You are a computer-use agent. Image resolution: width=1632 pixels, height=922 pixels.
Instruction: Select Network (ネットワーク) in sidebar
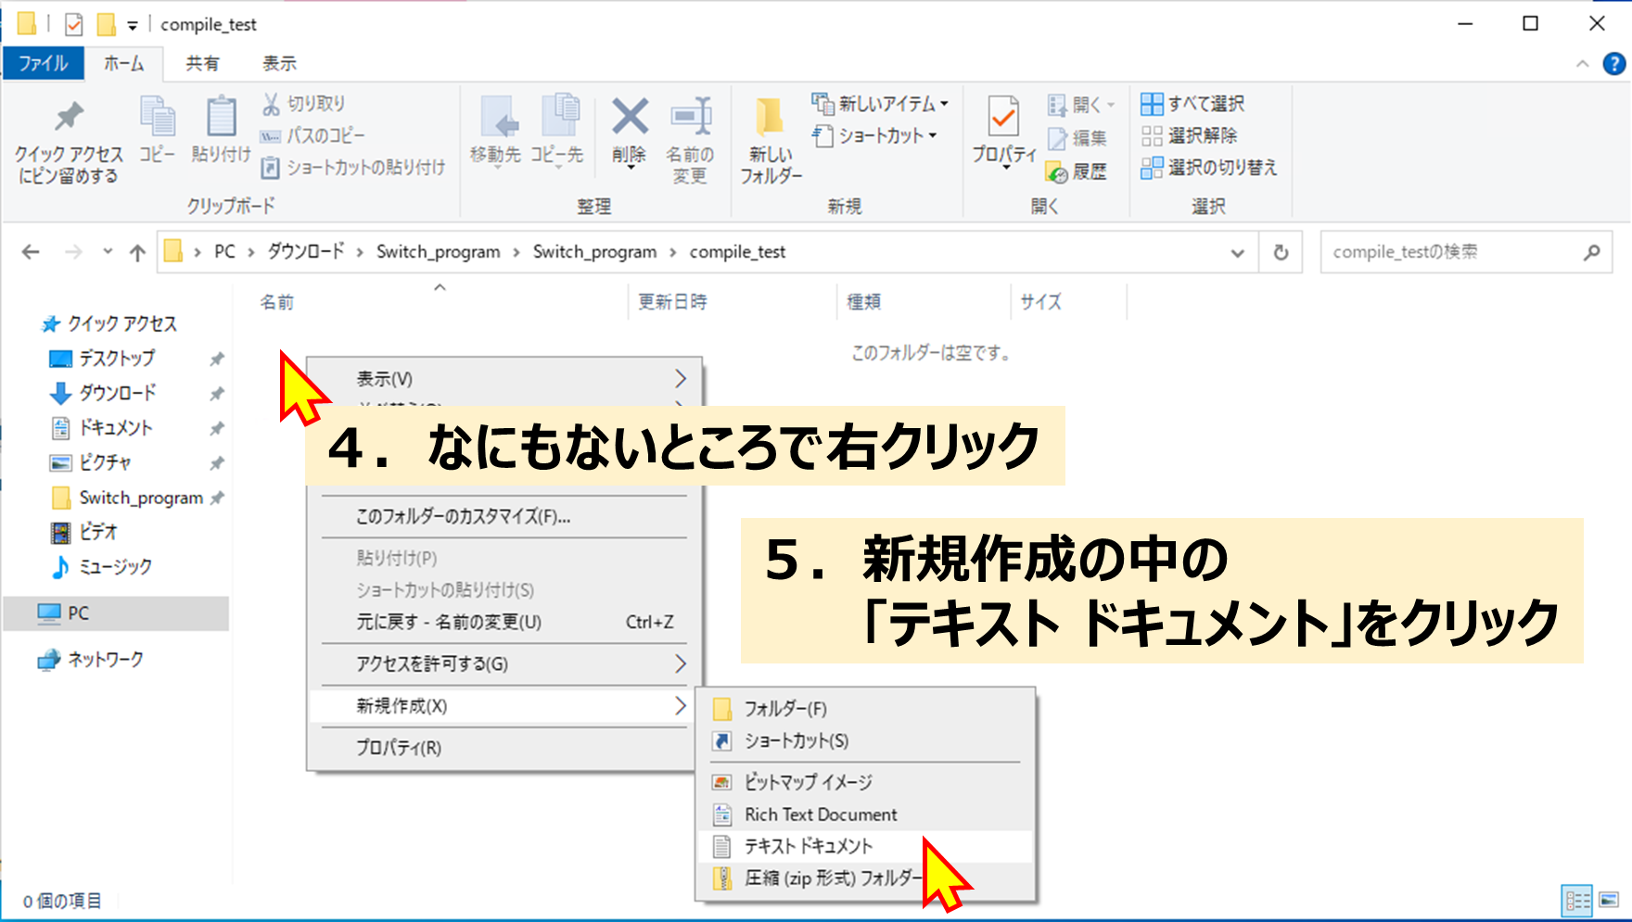tap(106, 660)
